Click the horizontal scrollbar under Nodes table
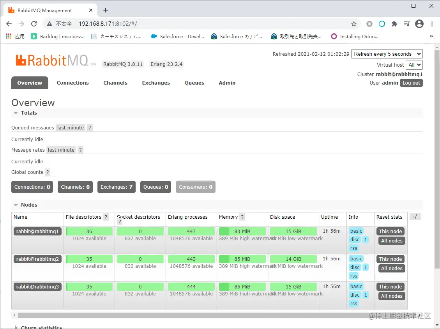 [x=217, y=315]
